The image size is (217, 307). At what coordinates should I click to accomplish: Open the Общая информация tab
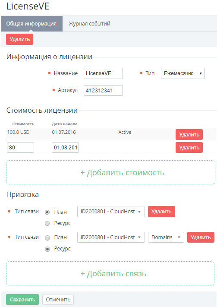(x=31, y=24)
